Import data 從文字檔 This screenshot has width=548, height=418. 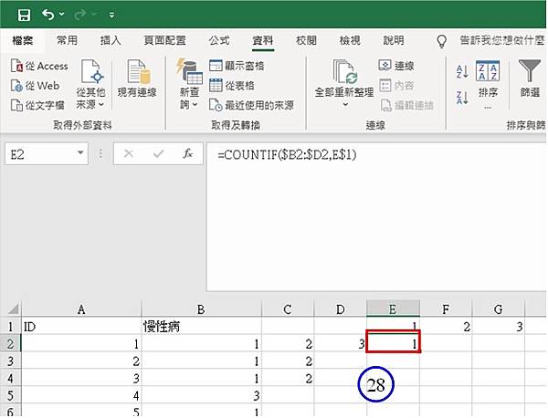[37, 105]
